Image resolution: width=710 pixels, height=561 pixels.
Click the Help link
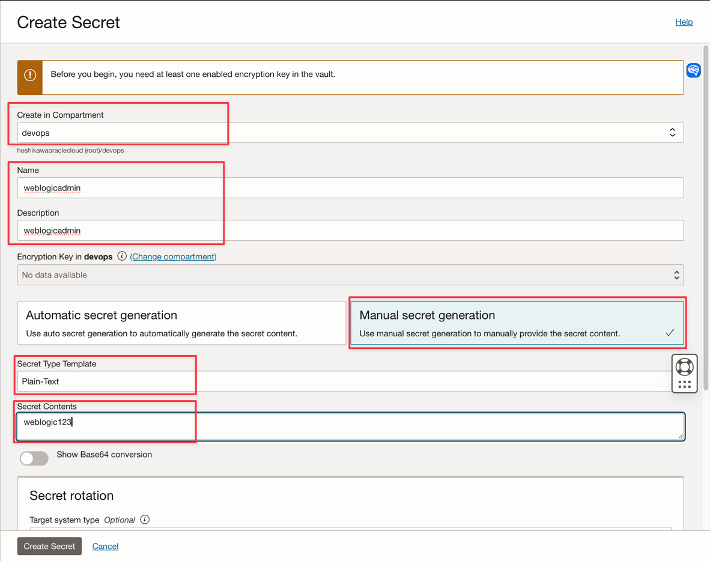click(684, 22)
